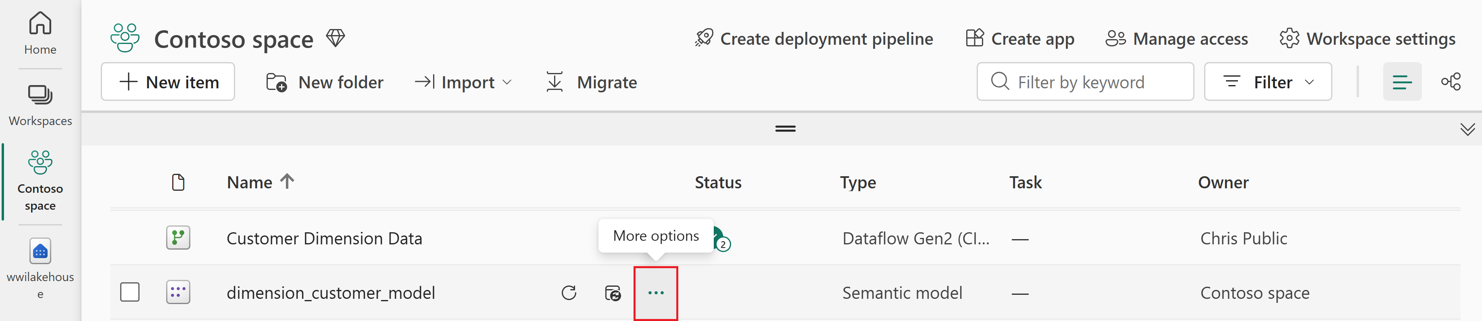Expand the Import dropdown
Image resolution: width=1482 pixels, height=321 pixels.
(463, 82)
